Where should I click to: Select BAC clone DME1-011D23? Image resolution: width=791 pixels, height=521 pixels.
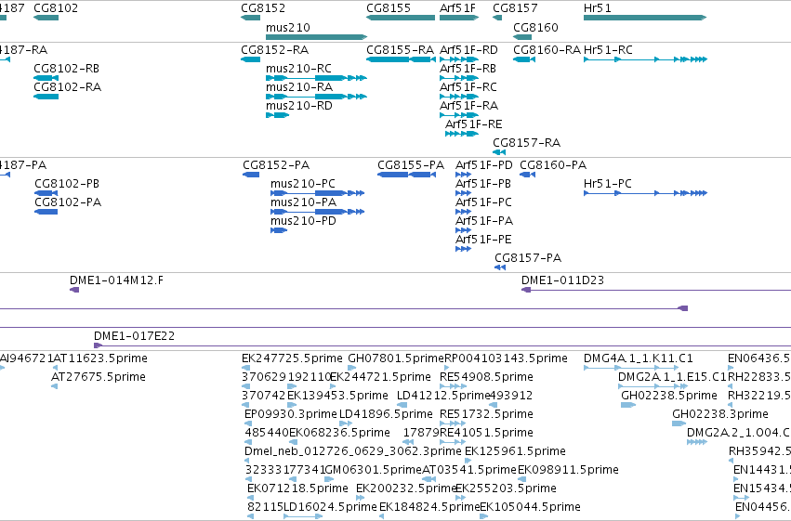pos(656,290)
